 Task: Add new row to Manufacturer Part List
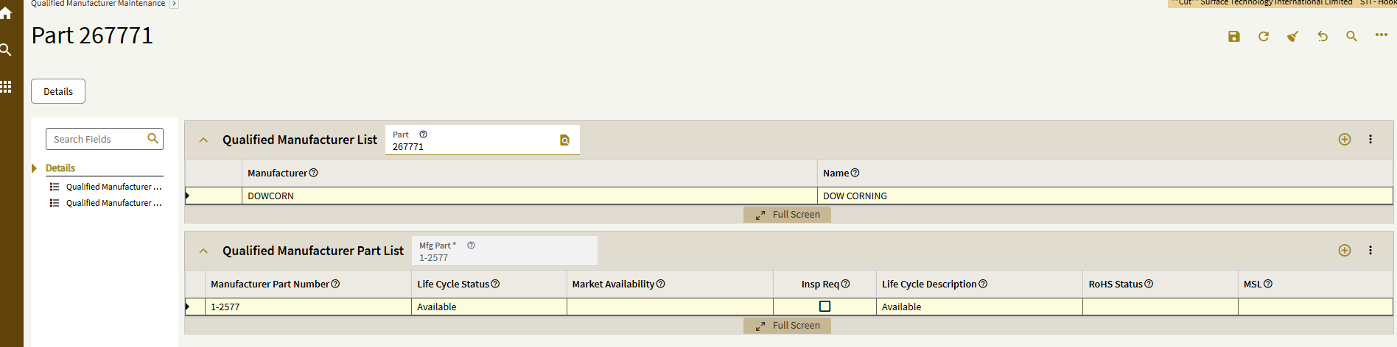(x=1345, y=251)
